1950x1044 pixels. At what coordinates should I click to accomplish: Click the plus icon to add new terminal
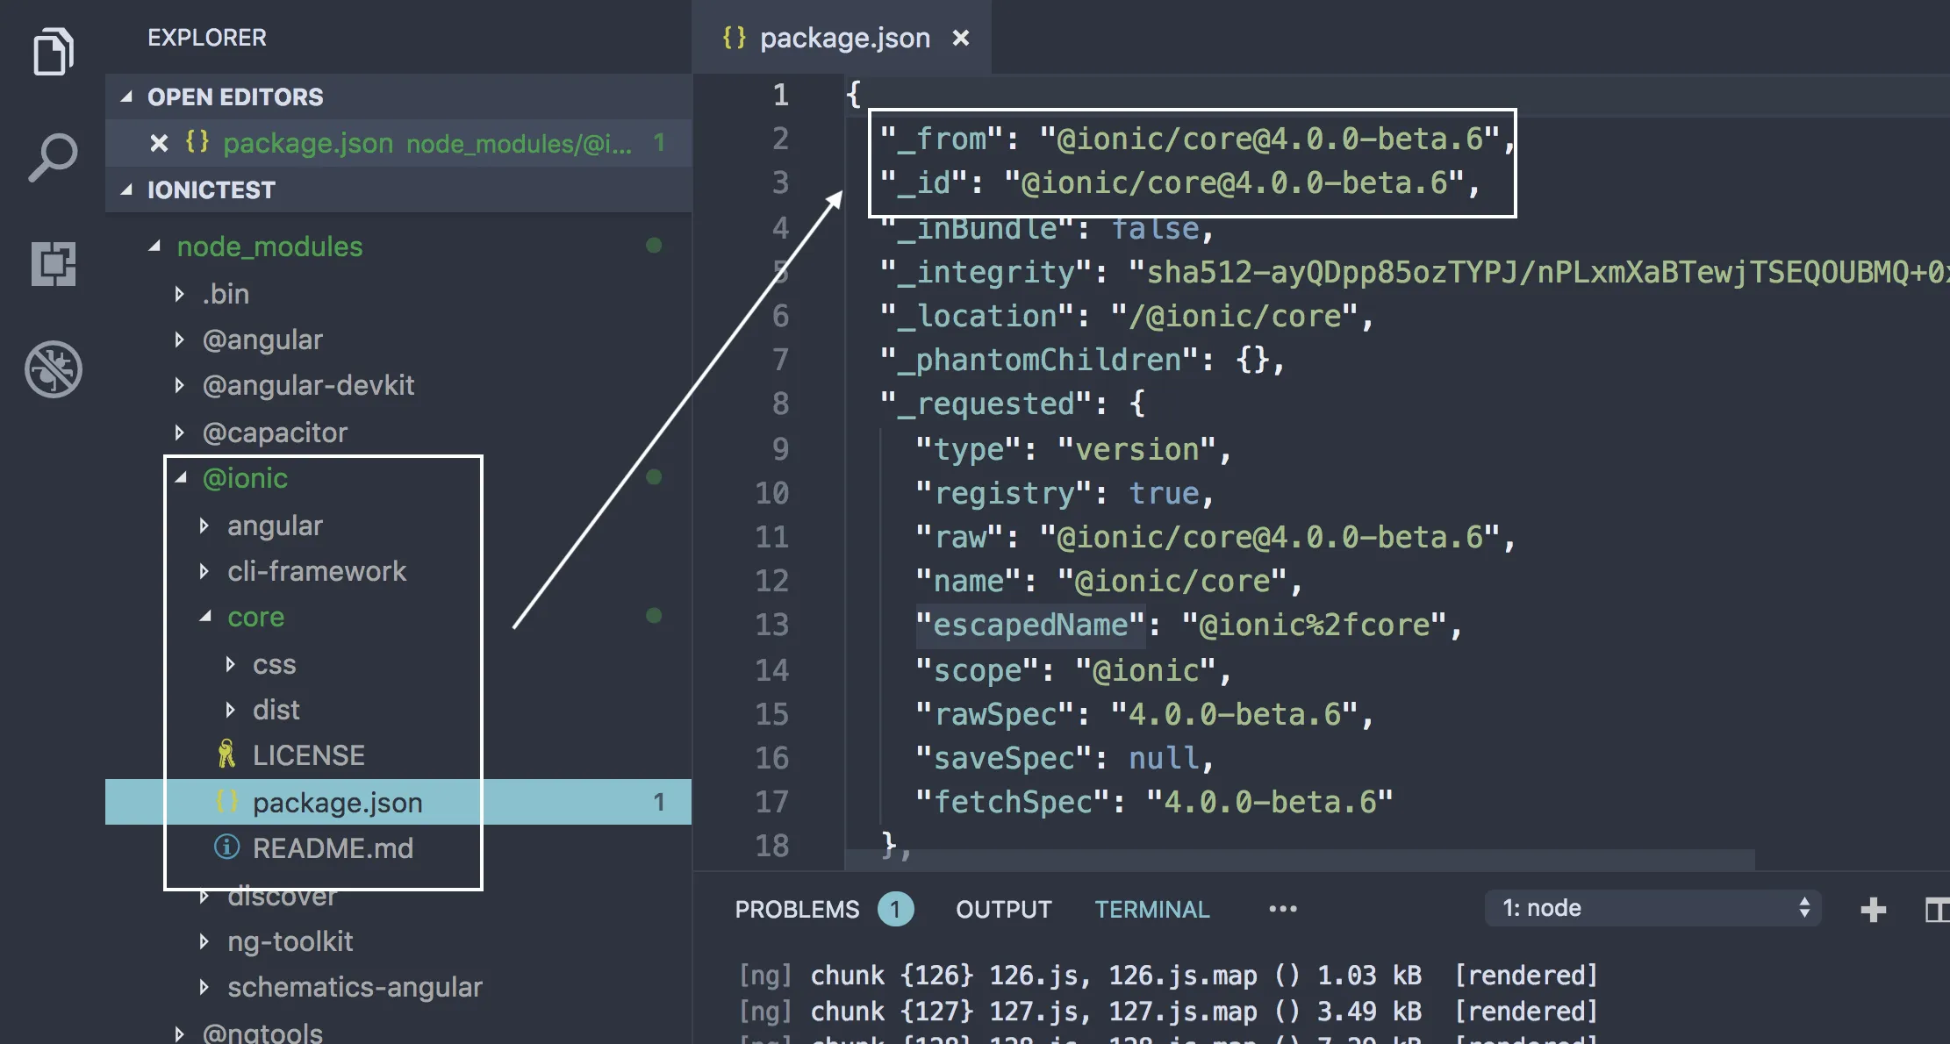(x=1873, y=909)
